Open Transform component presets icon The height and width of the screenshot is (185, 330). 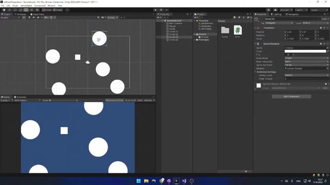pyautogui.click(x=324, y=28)
